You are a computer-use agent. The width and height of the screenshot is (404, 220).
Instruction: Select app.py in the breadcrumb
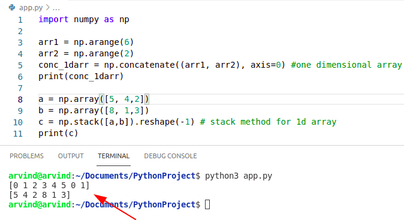[31, 8]
